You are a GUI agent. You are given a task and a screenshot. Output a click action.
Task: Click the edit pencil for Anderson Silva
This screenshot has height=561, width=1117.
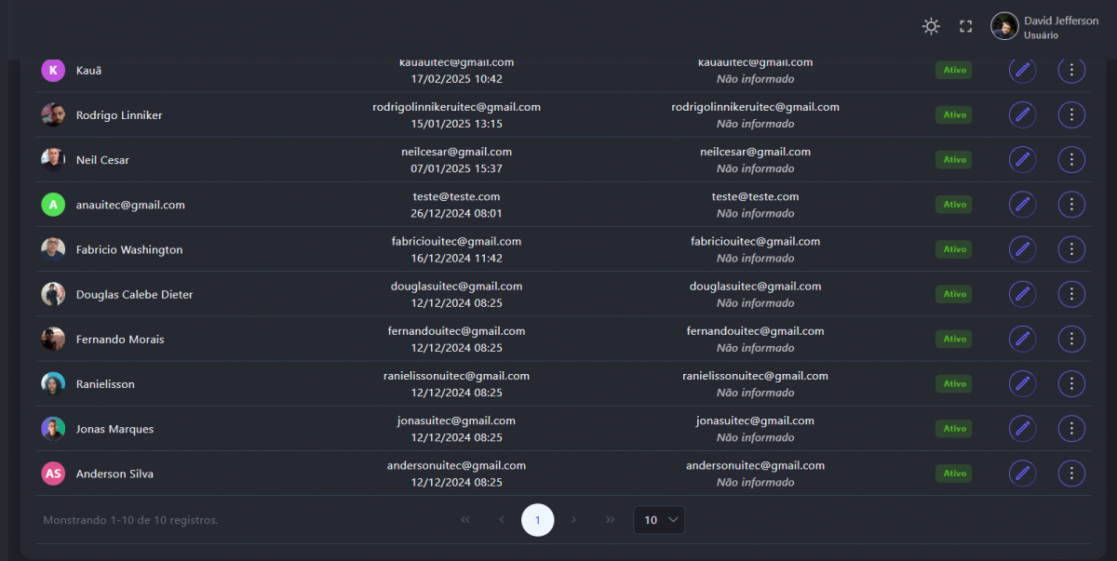[1022, 474]
